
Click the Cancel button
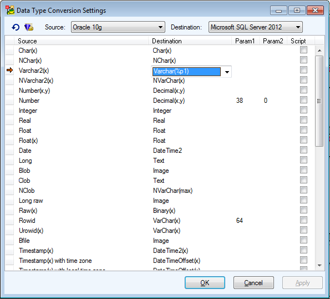253,282
